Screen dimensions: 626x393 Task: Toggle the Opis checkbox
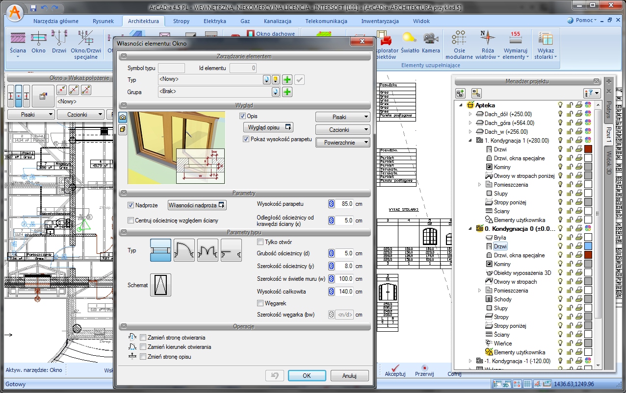(242, 116)
